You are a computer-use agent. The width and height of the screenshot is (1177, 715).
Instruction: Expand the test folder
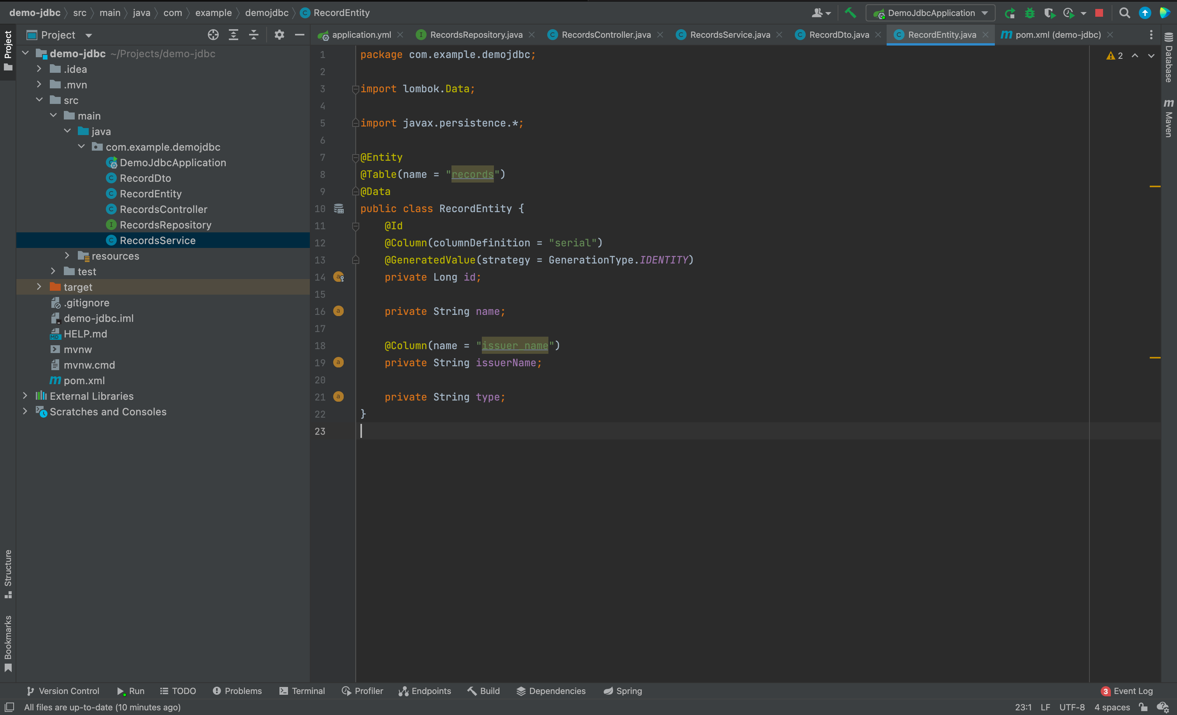click(x=53, y=271)
